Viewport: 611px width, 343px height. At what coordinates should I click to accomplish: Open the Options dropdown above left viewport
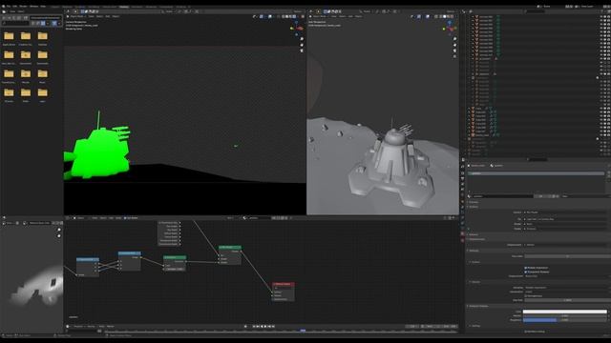[298, 11]
